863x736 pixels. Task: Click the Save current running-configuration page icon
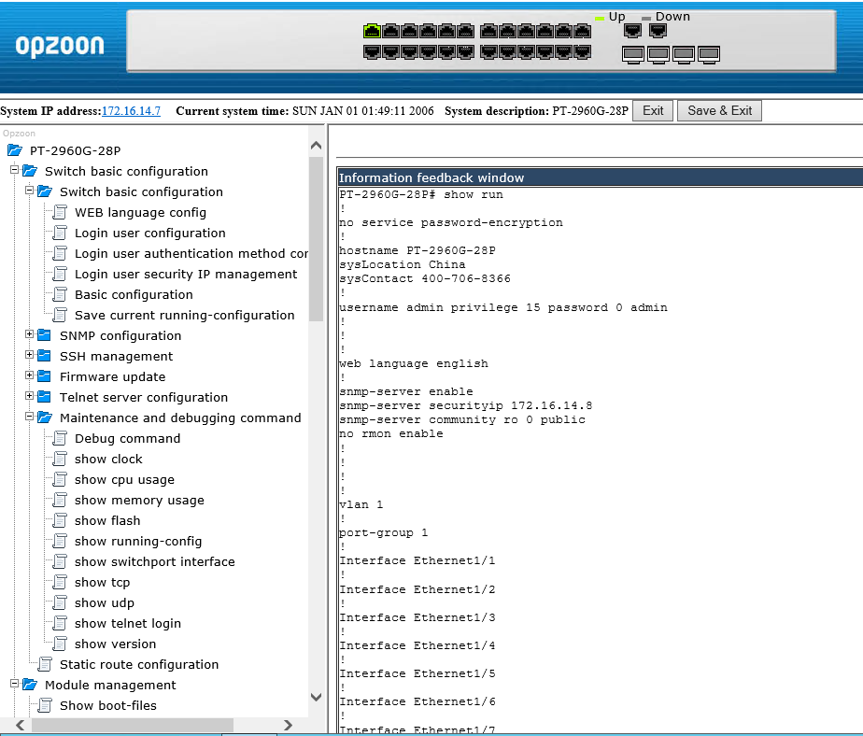coord(60,315)
